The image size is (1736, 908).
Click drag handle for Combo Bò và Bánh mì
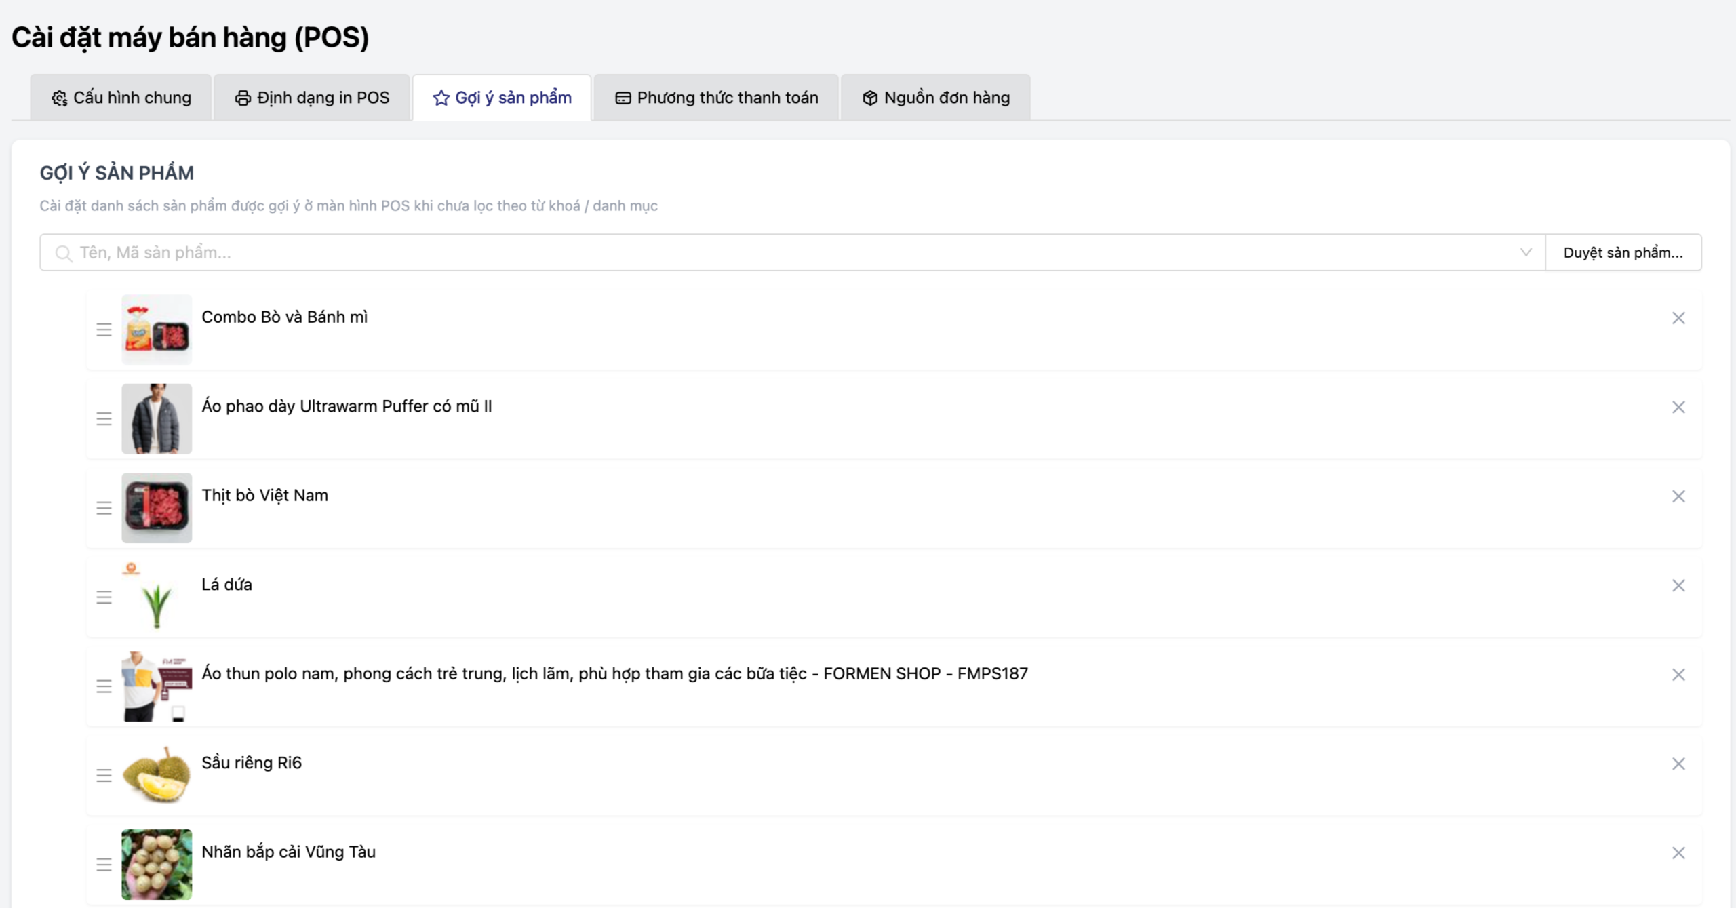[x=104, y=330]
